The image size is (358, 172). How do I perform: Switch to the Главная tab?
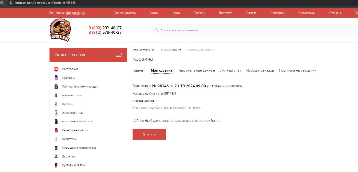(x=139, y=70)
